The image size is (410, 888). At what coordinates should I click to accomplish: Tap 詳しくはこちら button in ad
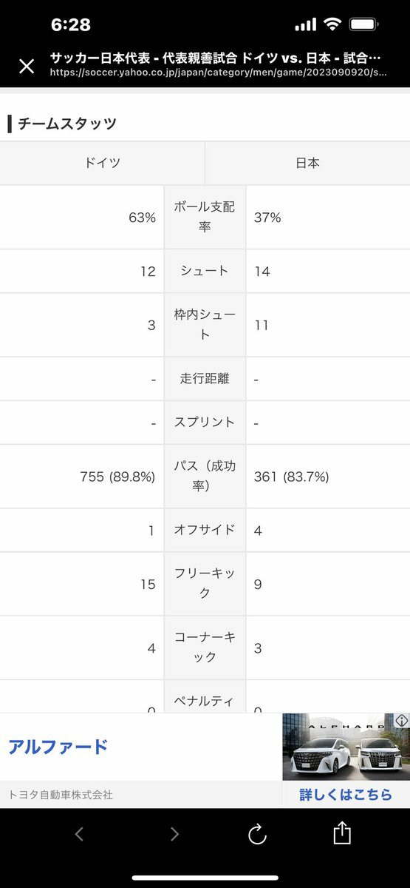pos(346,795)
